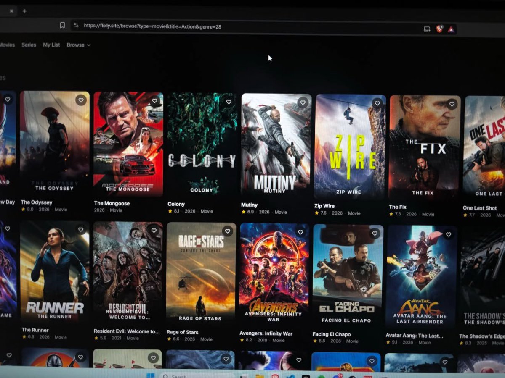
Task: Open the Facing El Chapo poster
Action: click(x=348, y=276)
